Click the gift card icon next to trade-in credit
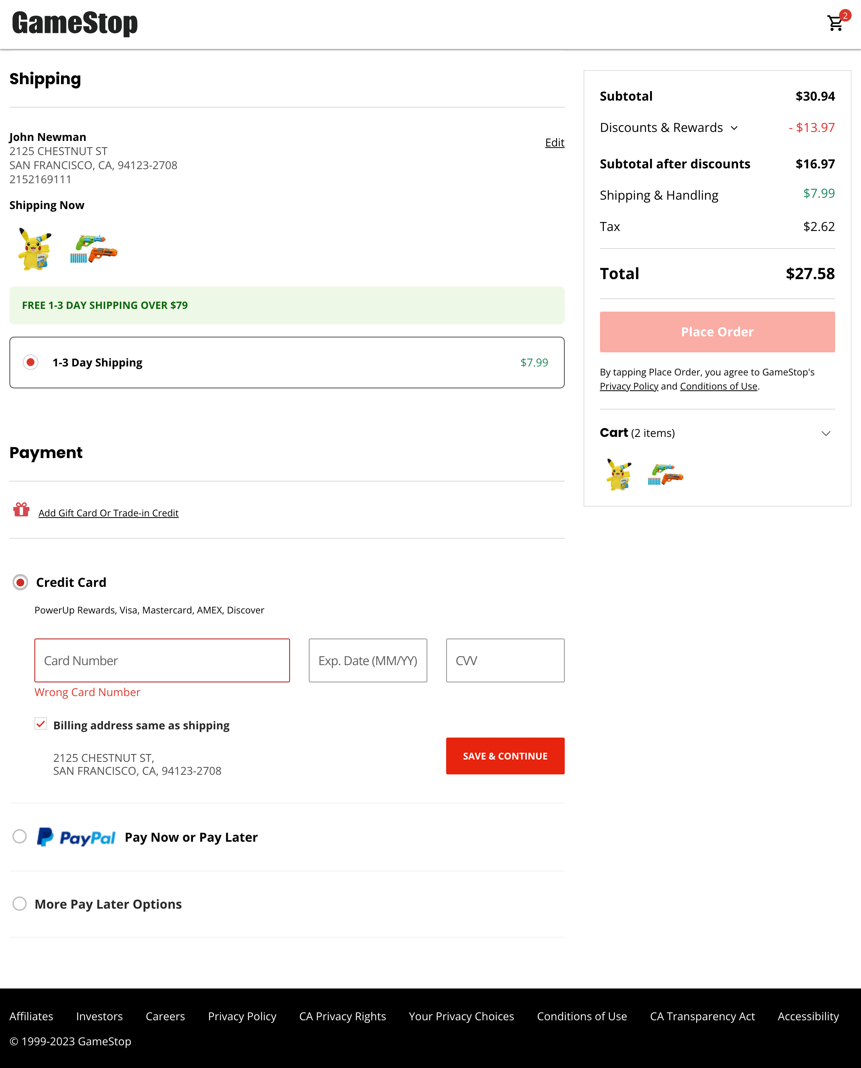This screenshot has height=1068, width=861. (x=21, y=509)
